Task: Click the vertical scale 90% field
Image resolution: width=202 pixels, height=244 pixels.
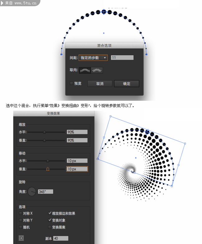Action: pyautogui.click(x=77, y=140)
